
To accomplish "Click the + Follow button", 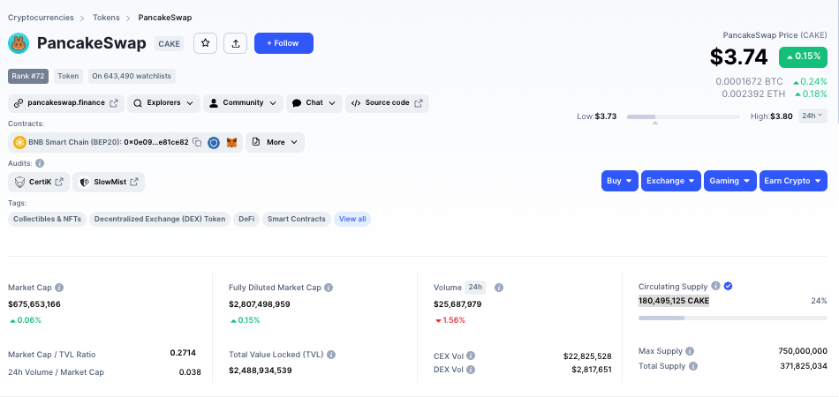I will [x=283, y=43].
